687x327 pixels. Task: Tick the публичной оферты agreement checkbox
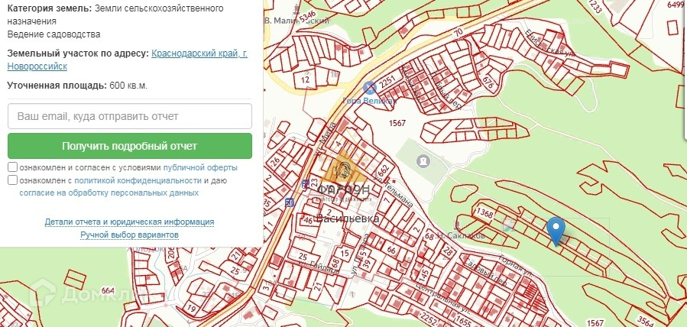click(13, 167)
